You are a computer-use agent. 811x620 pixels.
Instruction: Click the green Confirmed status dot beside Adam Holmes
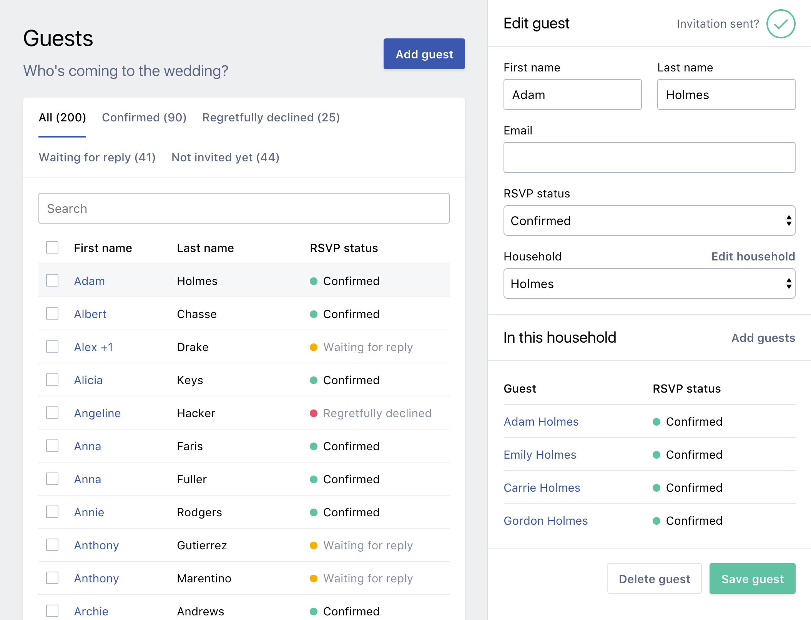tap(314, 281)
